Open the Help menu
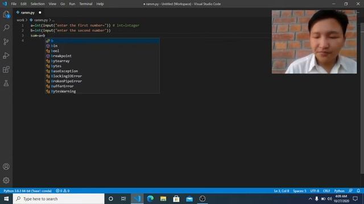The width and height of the screenshot is (364, 204). point(100,4)
